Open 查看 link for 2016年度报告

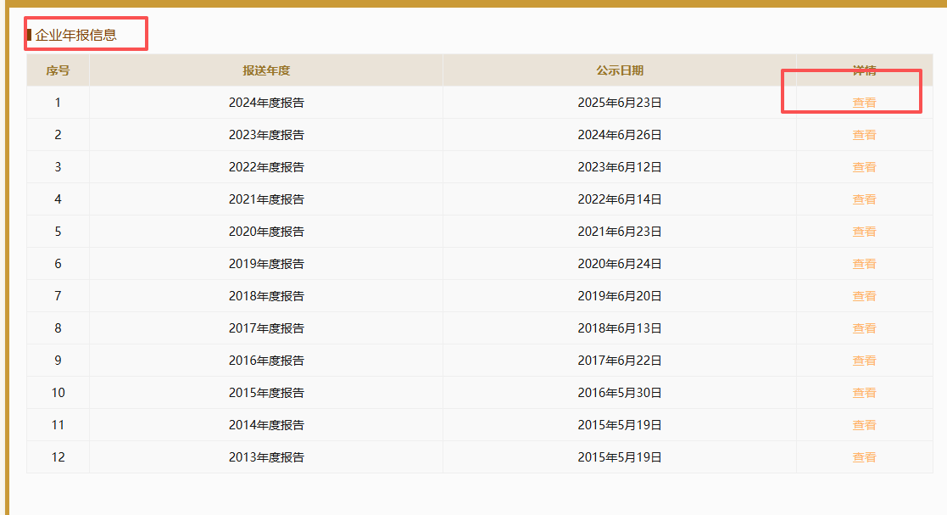pyautogui.click(x=864, y=361)
